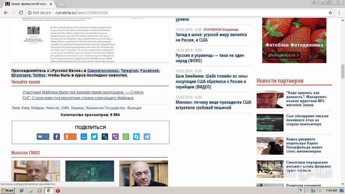Open Синоптики порадовали россиян headline

[x=308, y=166]
